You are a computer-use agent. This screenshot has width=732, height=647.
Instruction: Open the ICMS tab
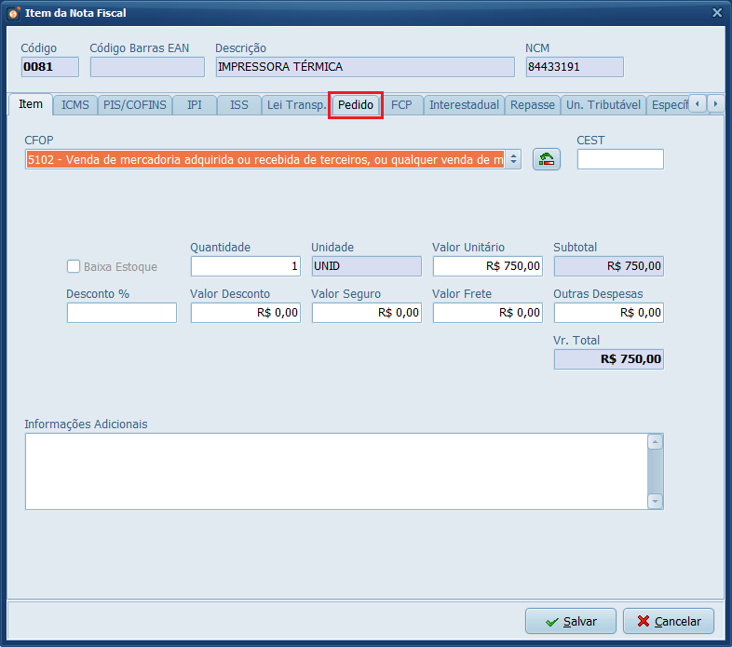[75, 105]
